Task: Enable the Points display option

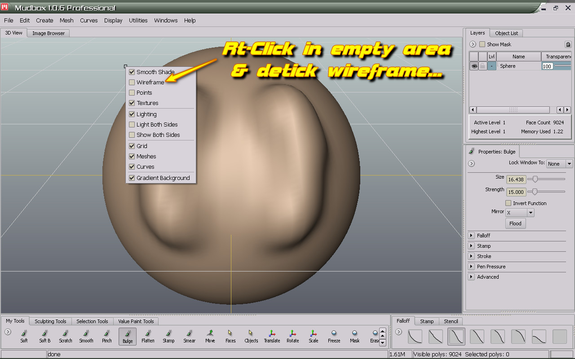Action: [132, 92]
